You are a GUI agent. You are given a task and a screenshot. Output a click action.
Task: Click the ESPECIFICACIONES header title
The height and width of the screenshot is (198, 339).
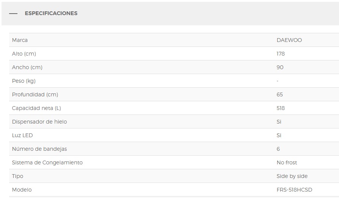(x=51, y=13)
